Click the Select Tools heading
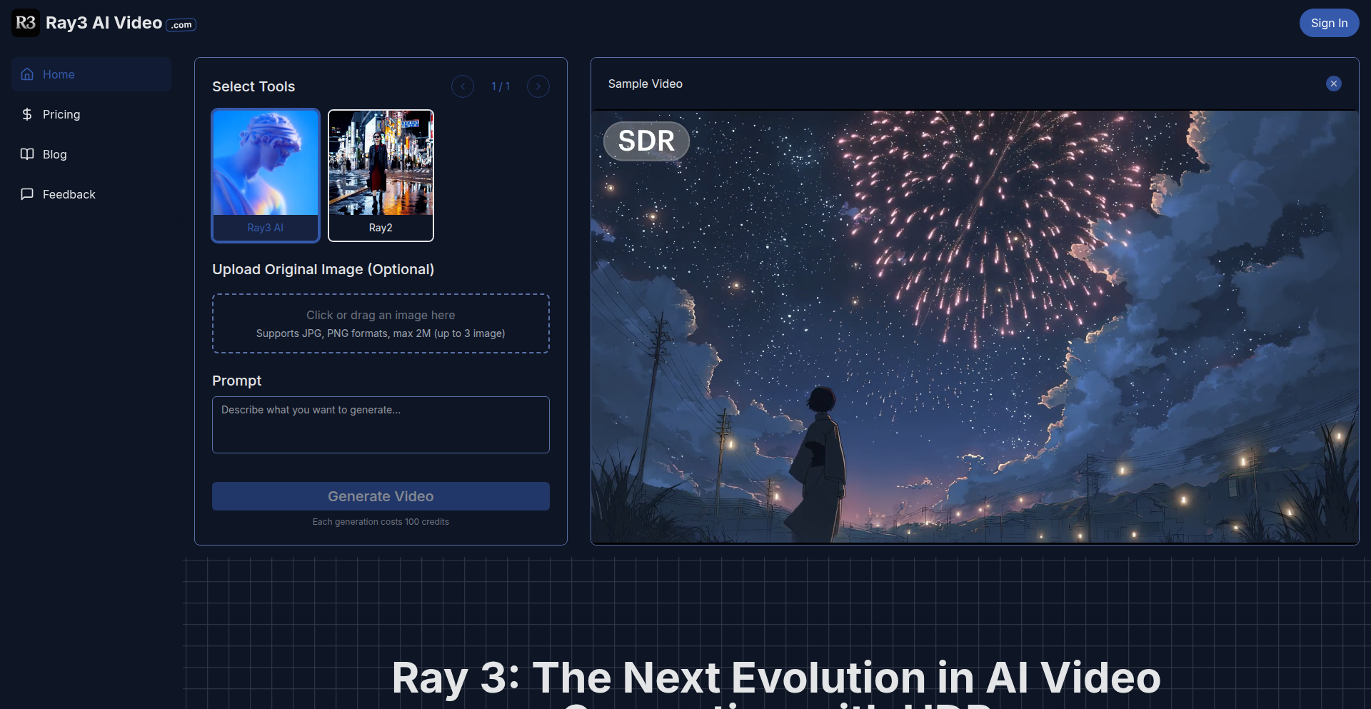 pyautogui.click(x=253, y=86)
